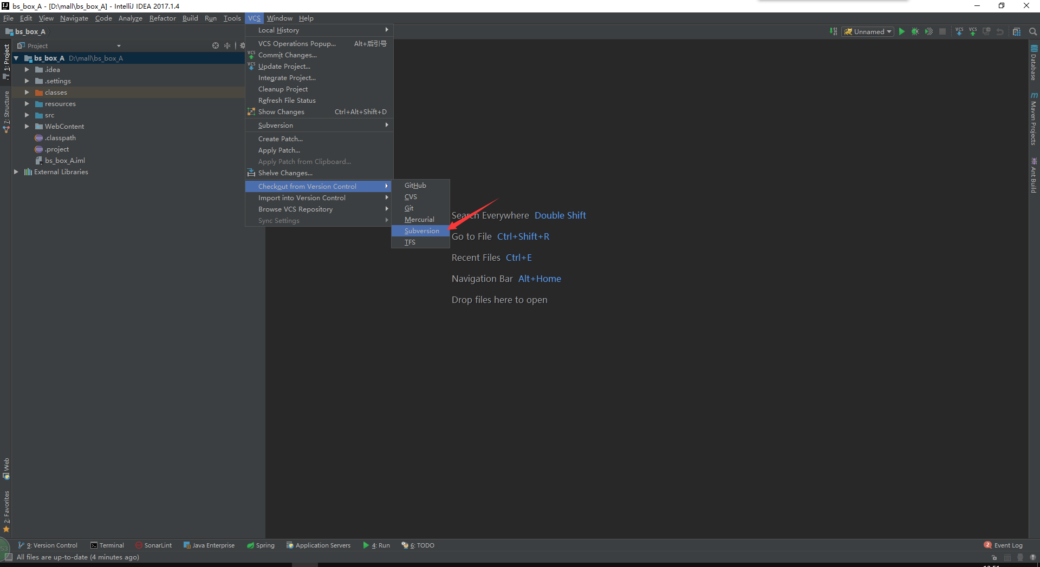1040x567 pixels.
Task: Open the Event Log button
Action: [1004, 545]
